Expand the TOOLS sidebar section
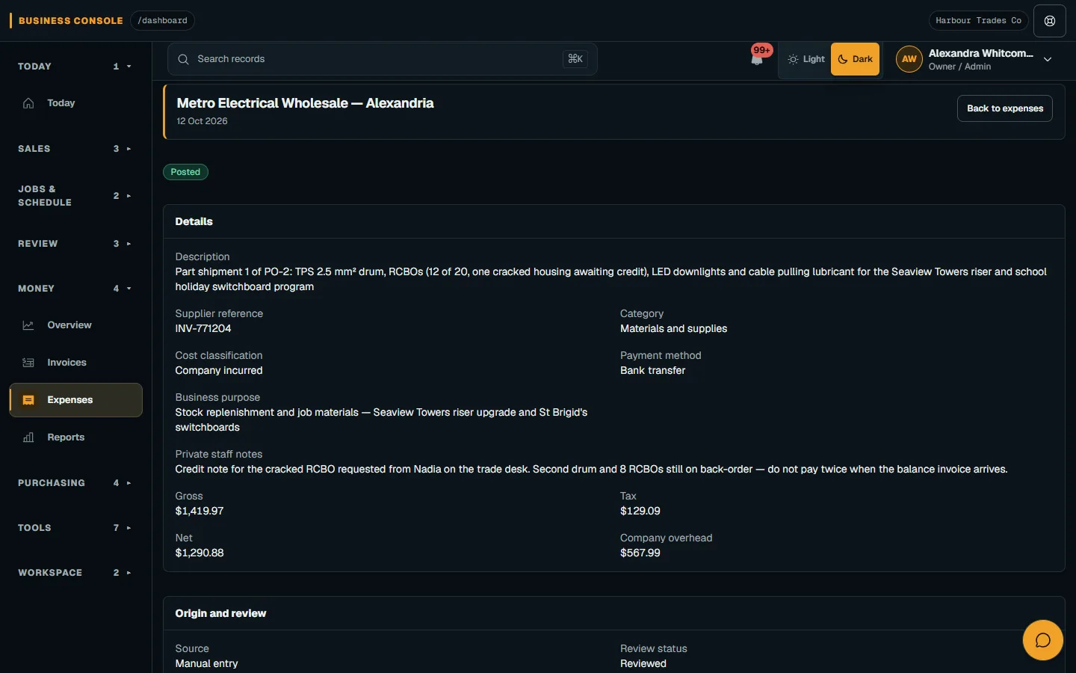The height and width of the screenshot is (673, 1076). tap(75, 528)
